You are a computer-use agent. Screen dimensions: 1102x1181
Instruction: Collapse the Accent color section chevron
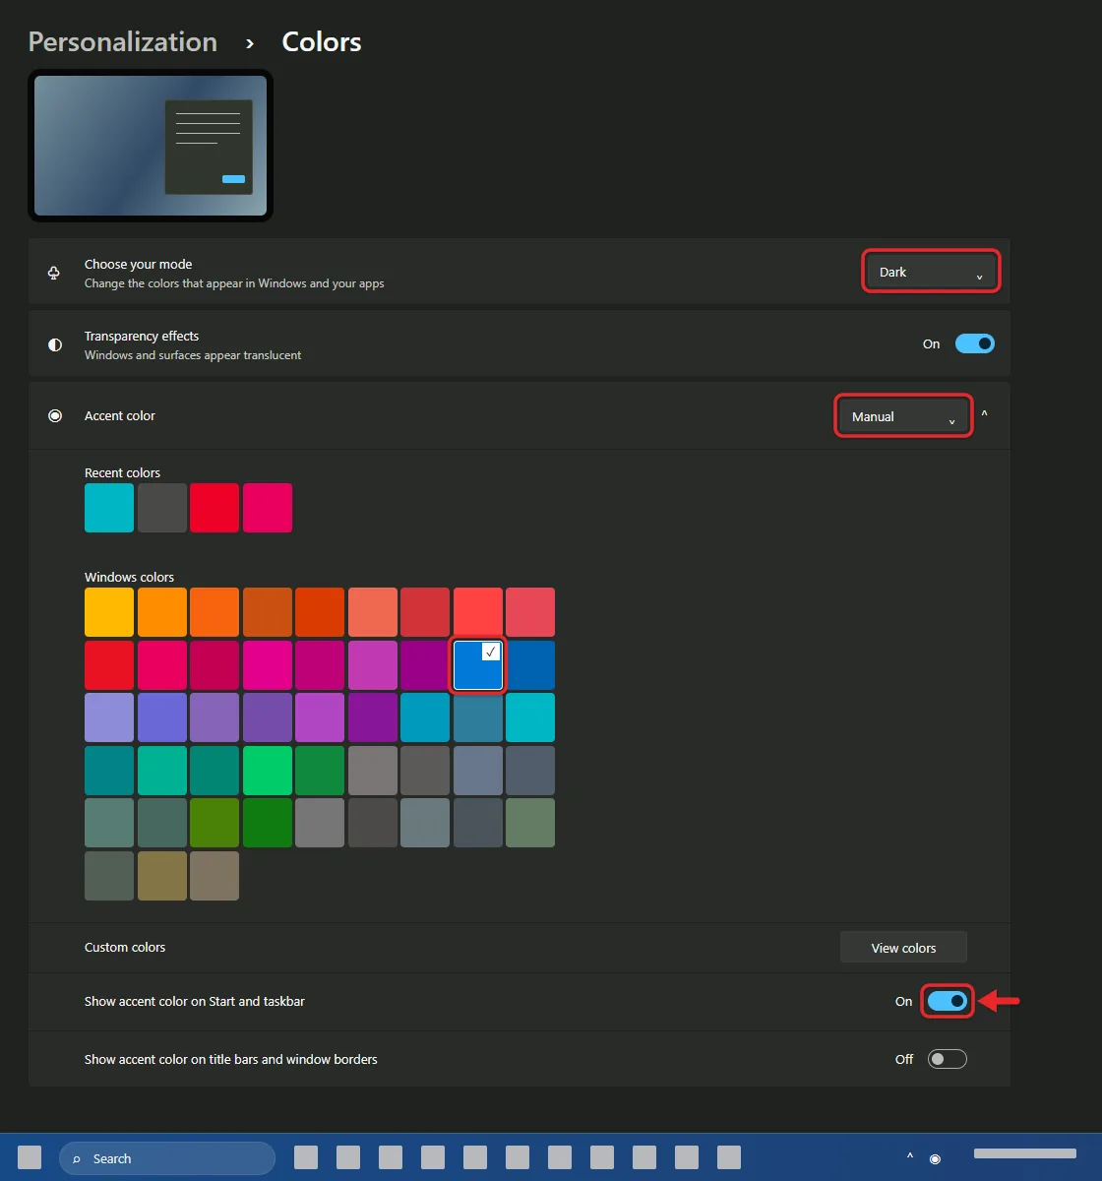point(985,415)
